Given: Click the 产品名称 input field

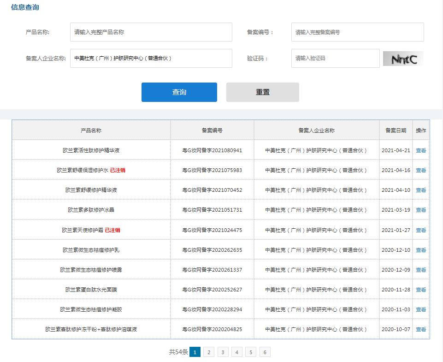Looking at the screenshot, I should (151, 32).
